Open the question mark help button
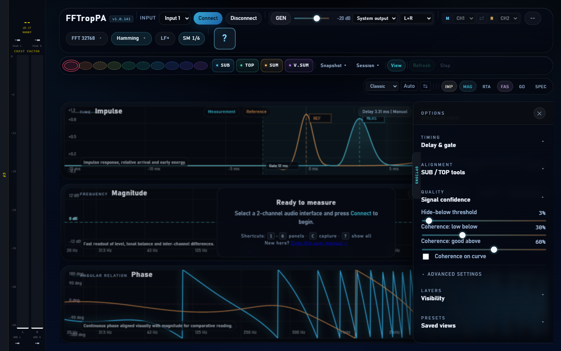The width and height of the screenshot is (561, 351). (x=225, y=39)
